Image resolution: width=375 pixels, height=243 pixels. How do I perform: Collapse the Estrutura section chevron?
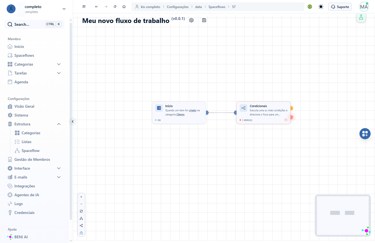[x=59, y=124]
